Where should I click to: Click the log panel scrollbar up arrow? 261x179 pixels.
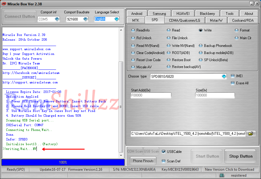(121, 30)
